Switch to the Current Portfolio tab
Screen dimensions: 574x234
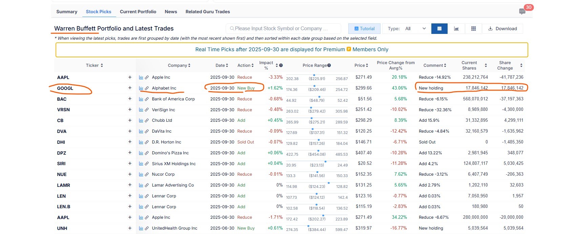[x=138, y=12]
